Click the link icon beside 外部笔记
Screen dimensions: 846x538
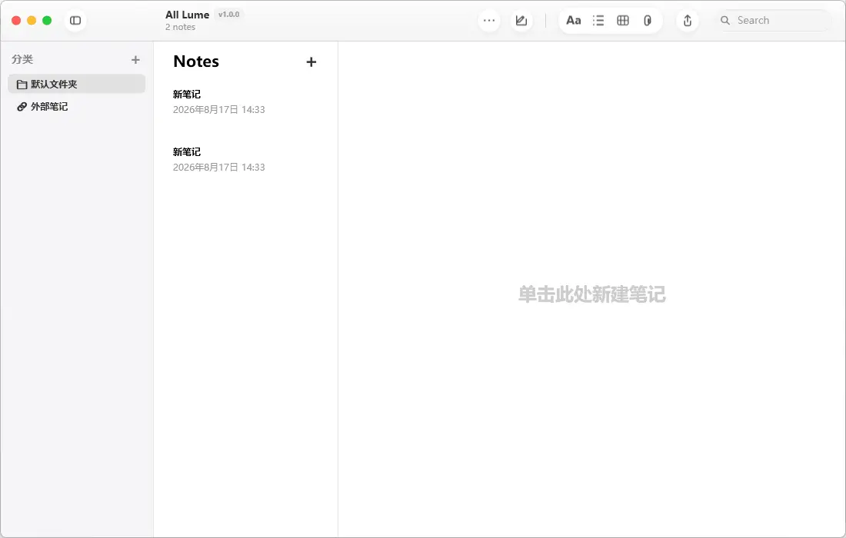coord(22,107)
